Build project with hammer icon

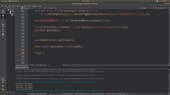coord(3,92)
